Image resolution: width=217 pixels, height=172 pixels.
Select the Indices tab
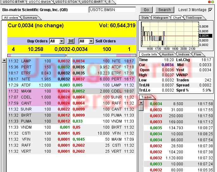184,54
